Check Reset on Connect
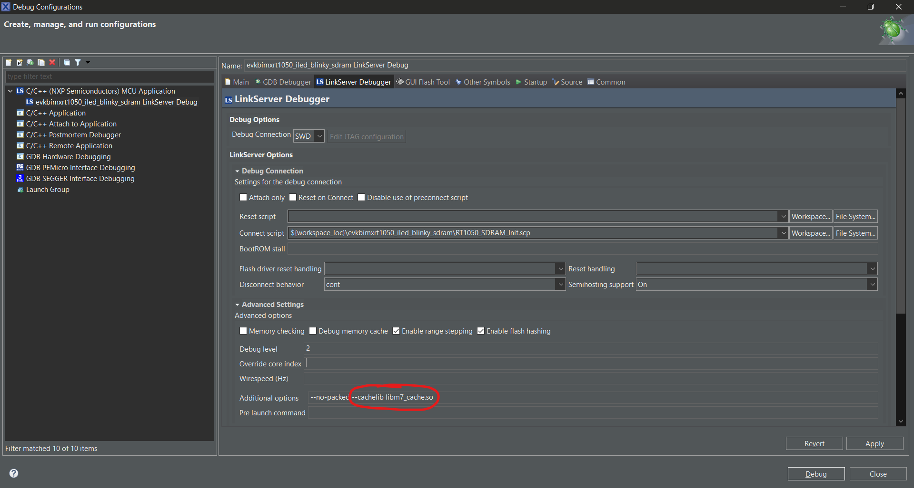The width and height of the screenshot is (914, 488). [x=293, y=198]
